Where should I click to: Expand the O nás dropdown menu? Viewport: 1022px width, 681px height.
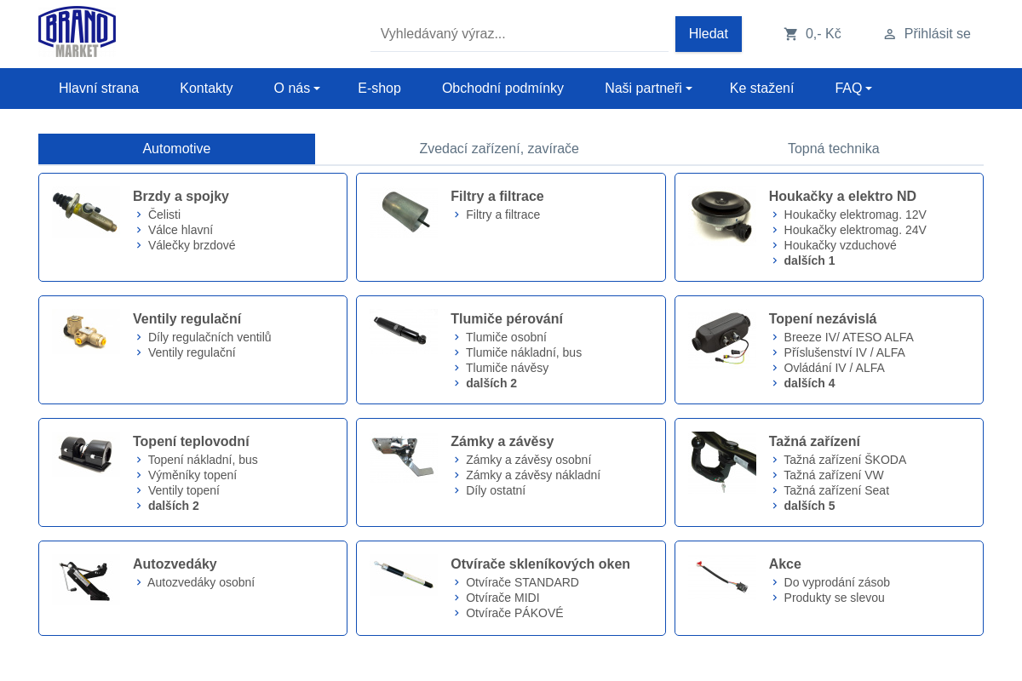pos(296,89)
